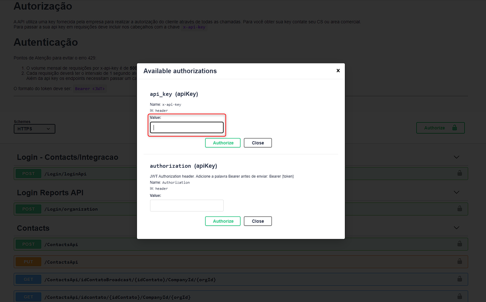Expand GET /ContactsApi/idContatoBroadcast endpoint
The width and height of the screenshot is (486, 302).
[241, 279]
